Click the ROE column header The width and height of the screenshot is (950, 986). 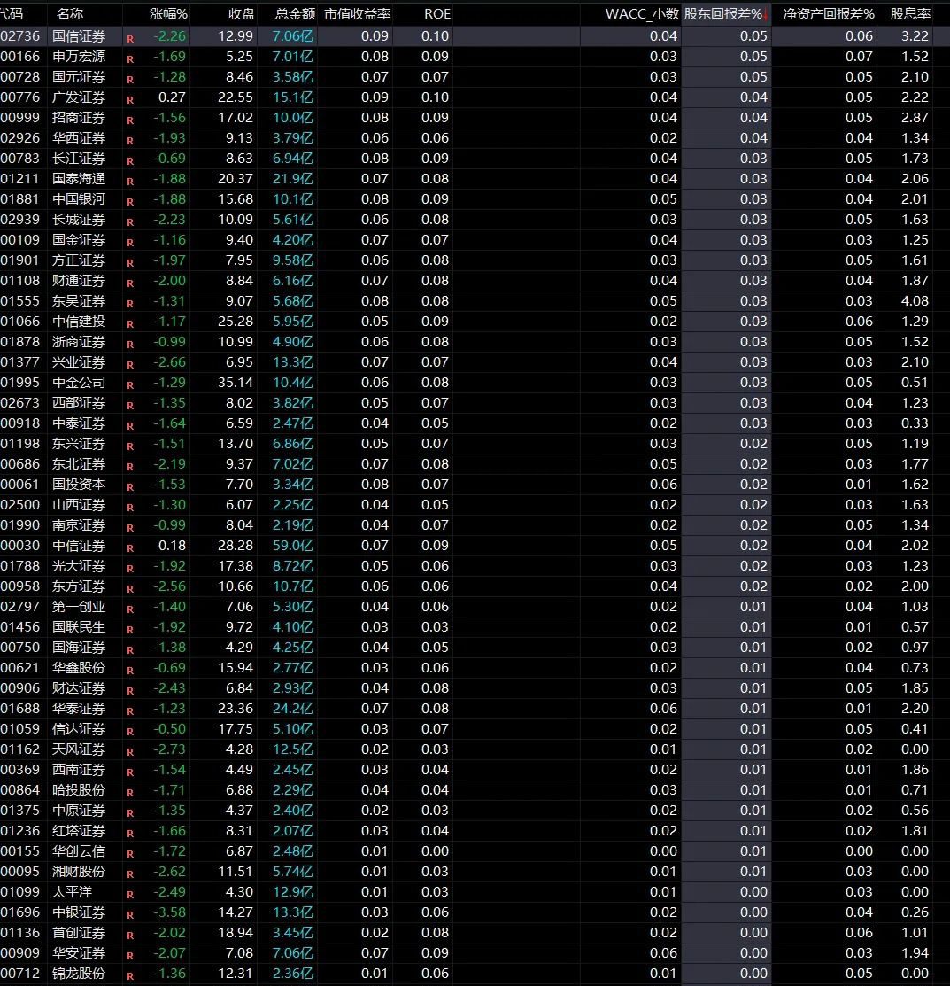point(437,14)
